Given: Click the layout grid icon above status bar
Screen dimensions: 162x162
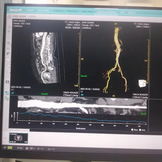Looking at the screenshot, I should click(x=7, y=93).
